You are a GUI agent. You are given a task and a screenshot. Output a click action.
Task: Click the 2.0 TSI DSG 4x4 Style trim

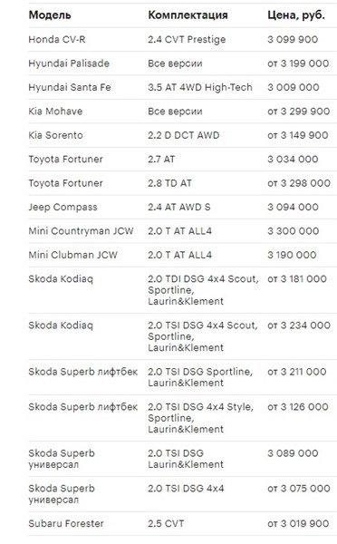201,418
